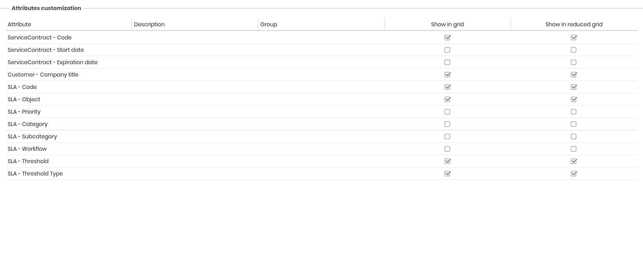
Task: Uncheck Show in grid for SLA - Code
Action: pyautogui.click(x=447, y=87)
